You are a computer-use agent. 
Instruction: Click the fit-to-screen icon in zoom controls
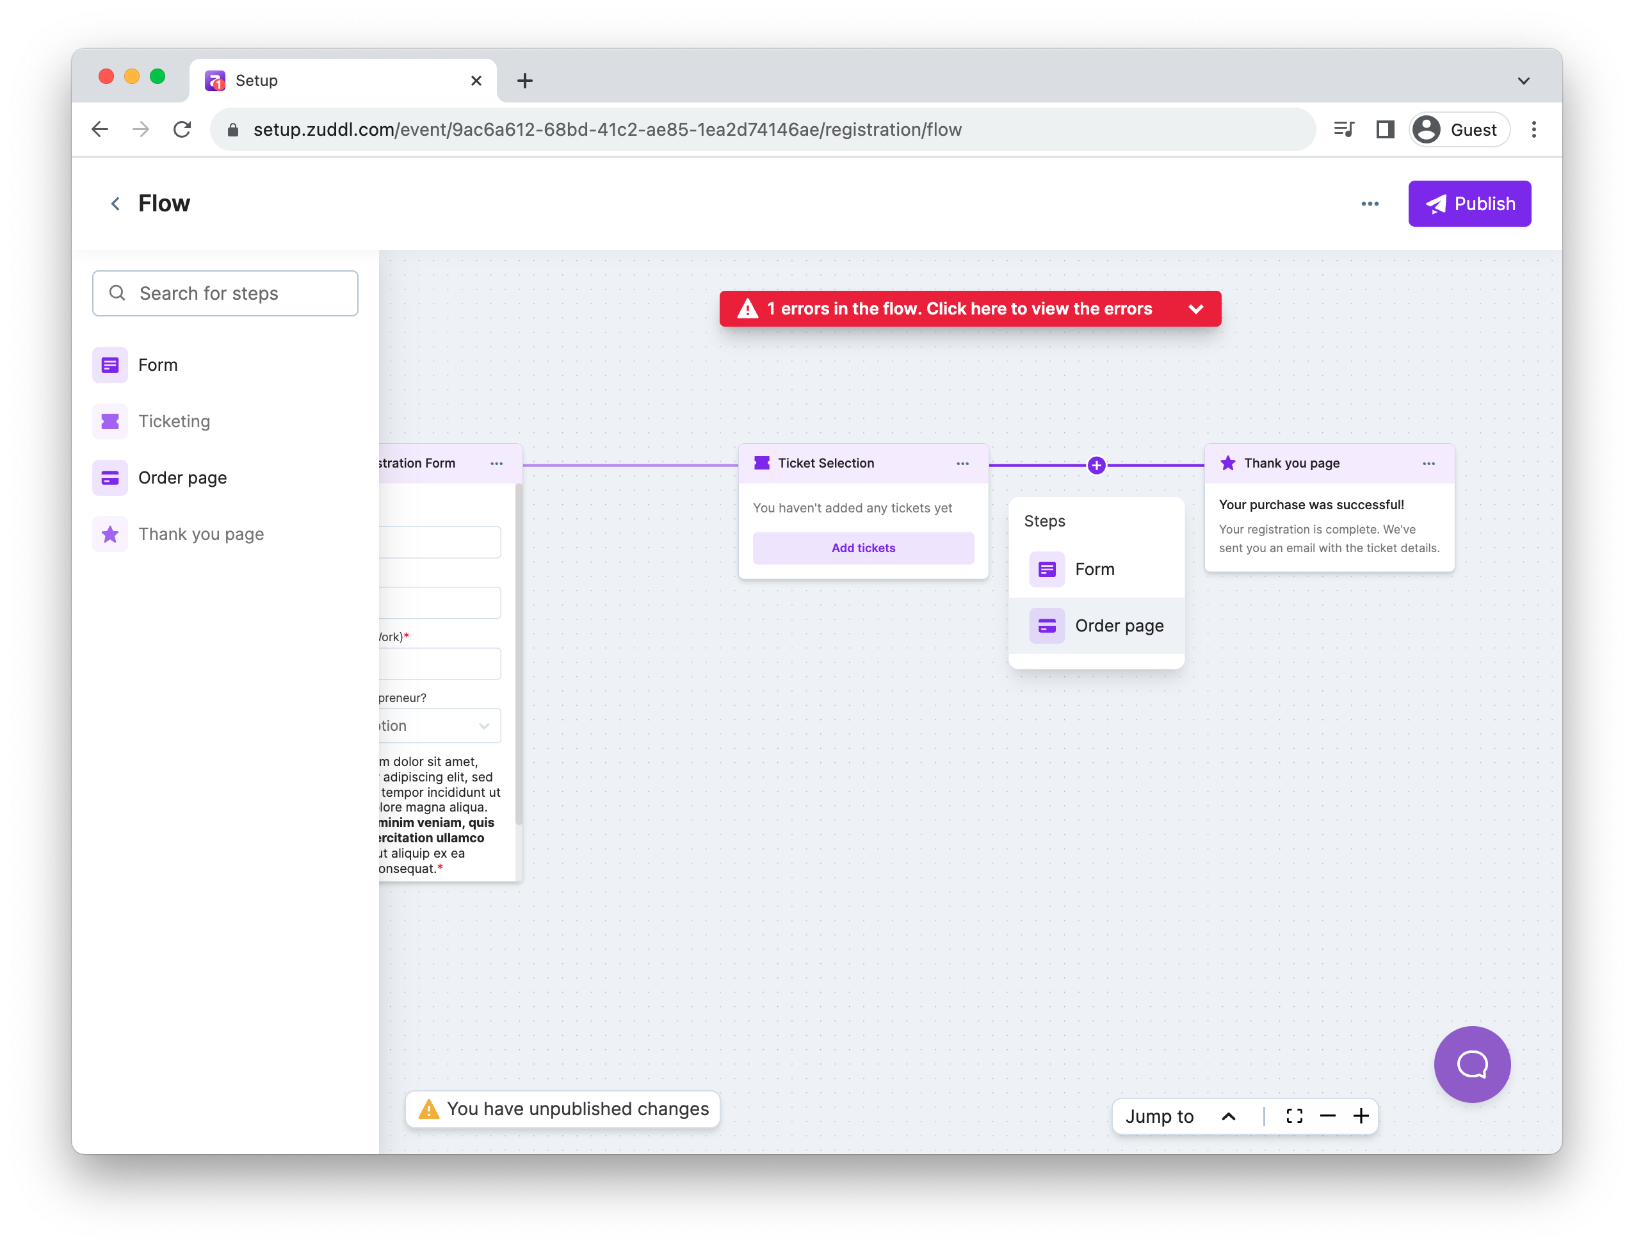tap(1293, 1116)
